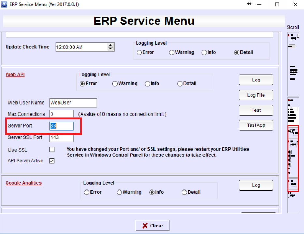The height and width of the screenshot is (234, 304).
Task: Click the Web API Log button
Action: (256, 80)
